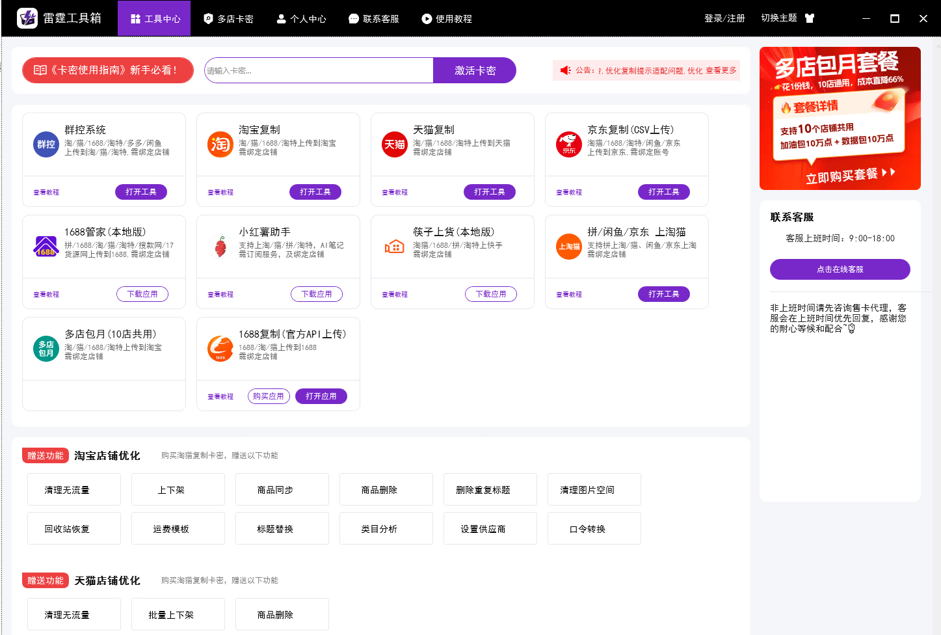Image resolution: width=941 pixels, height=635 pixels.
Task: Click 查看更多 in the announcement bar
Action: pyautogui.click(x=721, y=70)
